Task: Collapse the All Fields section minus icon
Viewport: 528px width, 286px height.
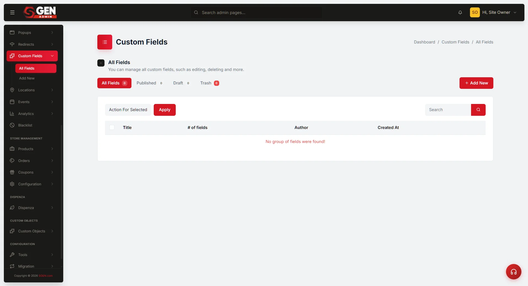Action: click(101, 63)
